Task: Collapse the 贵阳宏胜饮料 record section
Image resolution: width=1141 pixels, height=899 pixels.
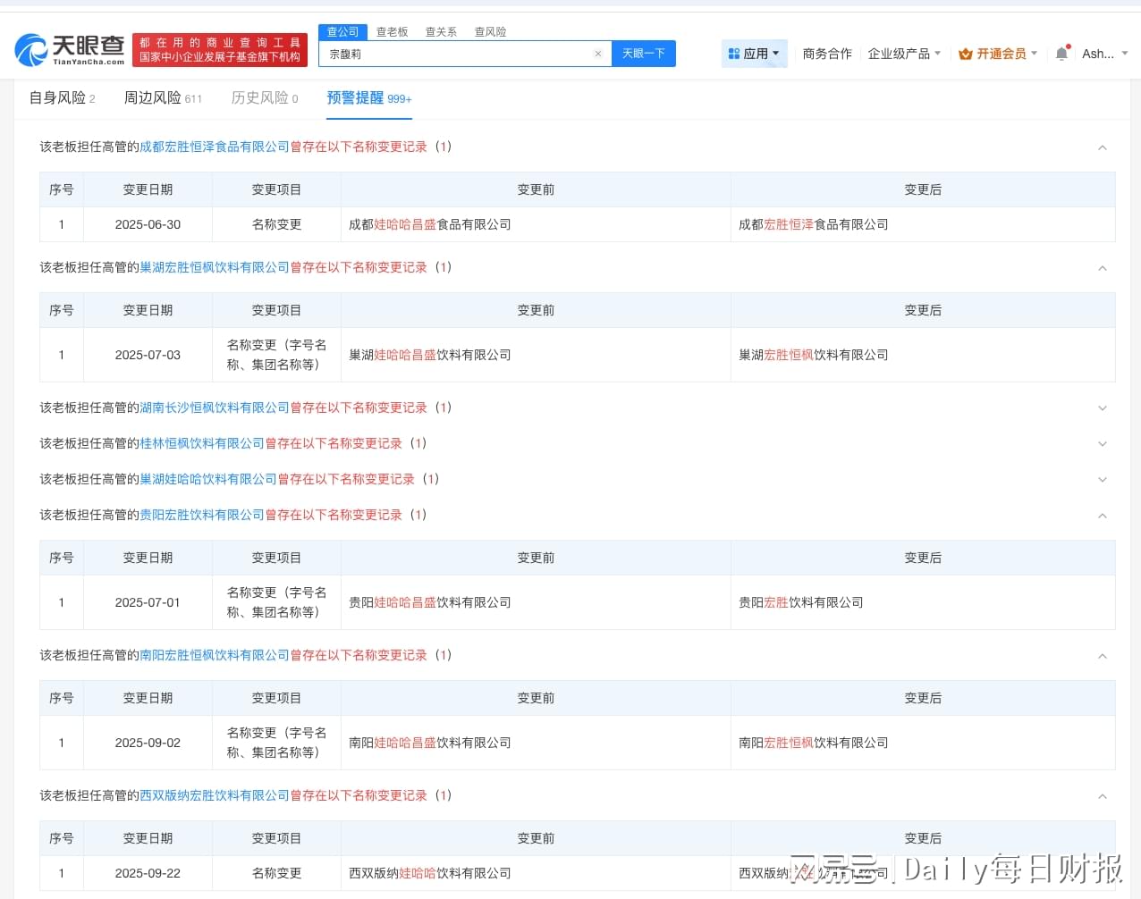Action: [1102, 516]
